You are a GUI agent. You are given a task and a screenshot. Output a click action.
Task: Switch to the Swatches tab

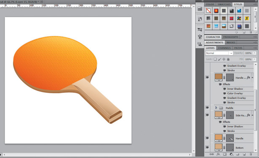pyautogui.click(x=224, y=4)
